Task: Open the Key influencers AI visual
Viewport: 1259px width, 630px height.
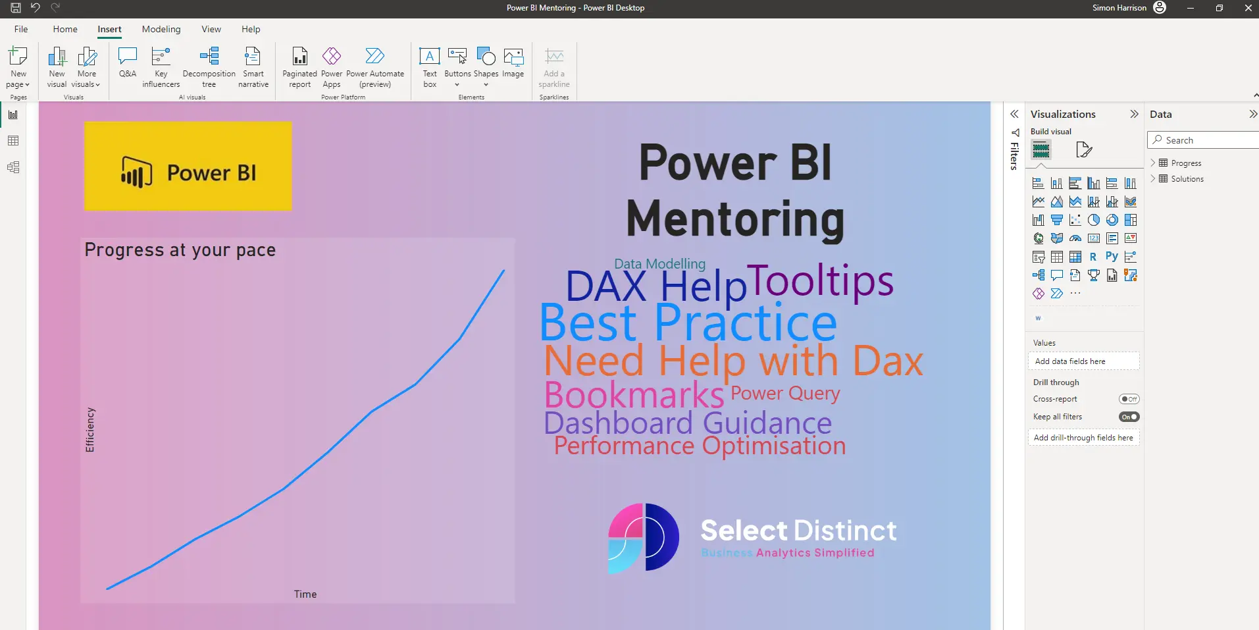Action: (x=161, y=66)
